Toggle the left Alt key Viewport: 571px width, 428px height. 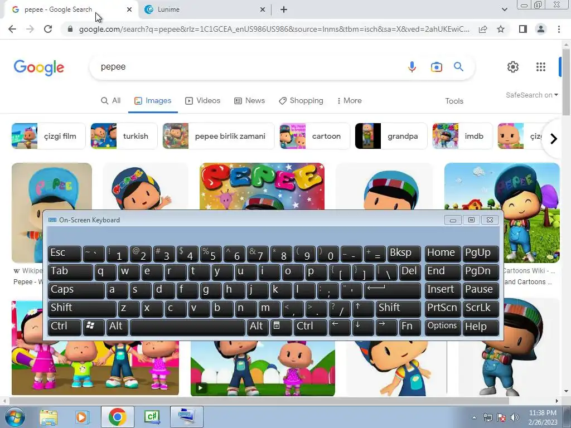[117, 327]
